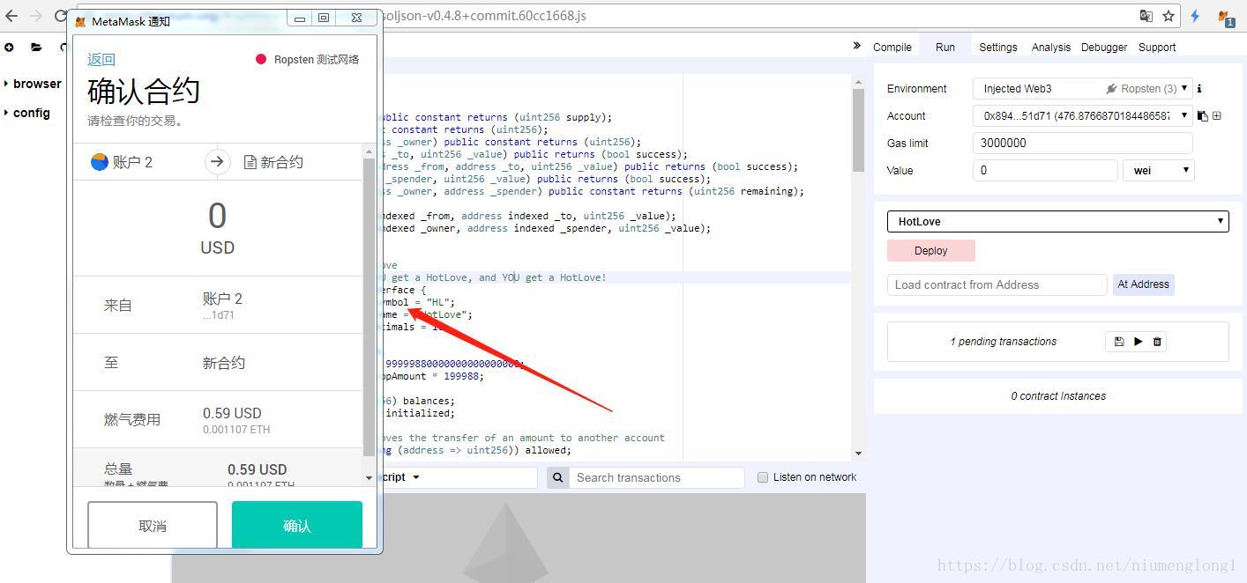Click the '1 pending transactions' text
The width and height of the screenshot is (1247, 583).
click(x=1003, y=342)
